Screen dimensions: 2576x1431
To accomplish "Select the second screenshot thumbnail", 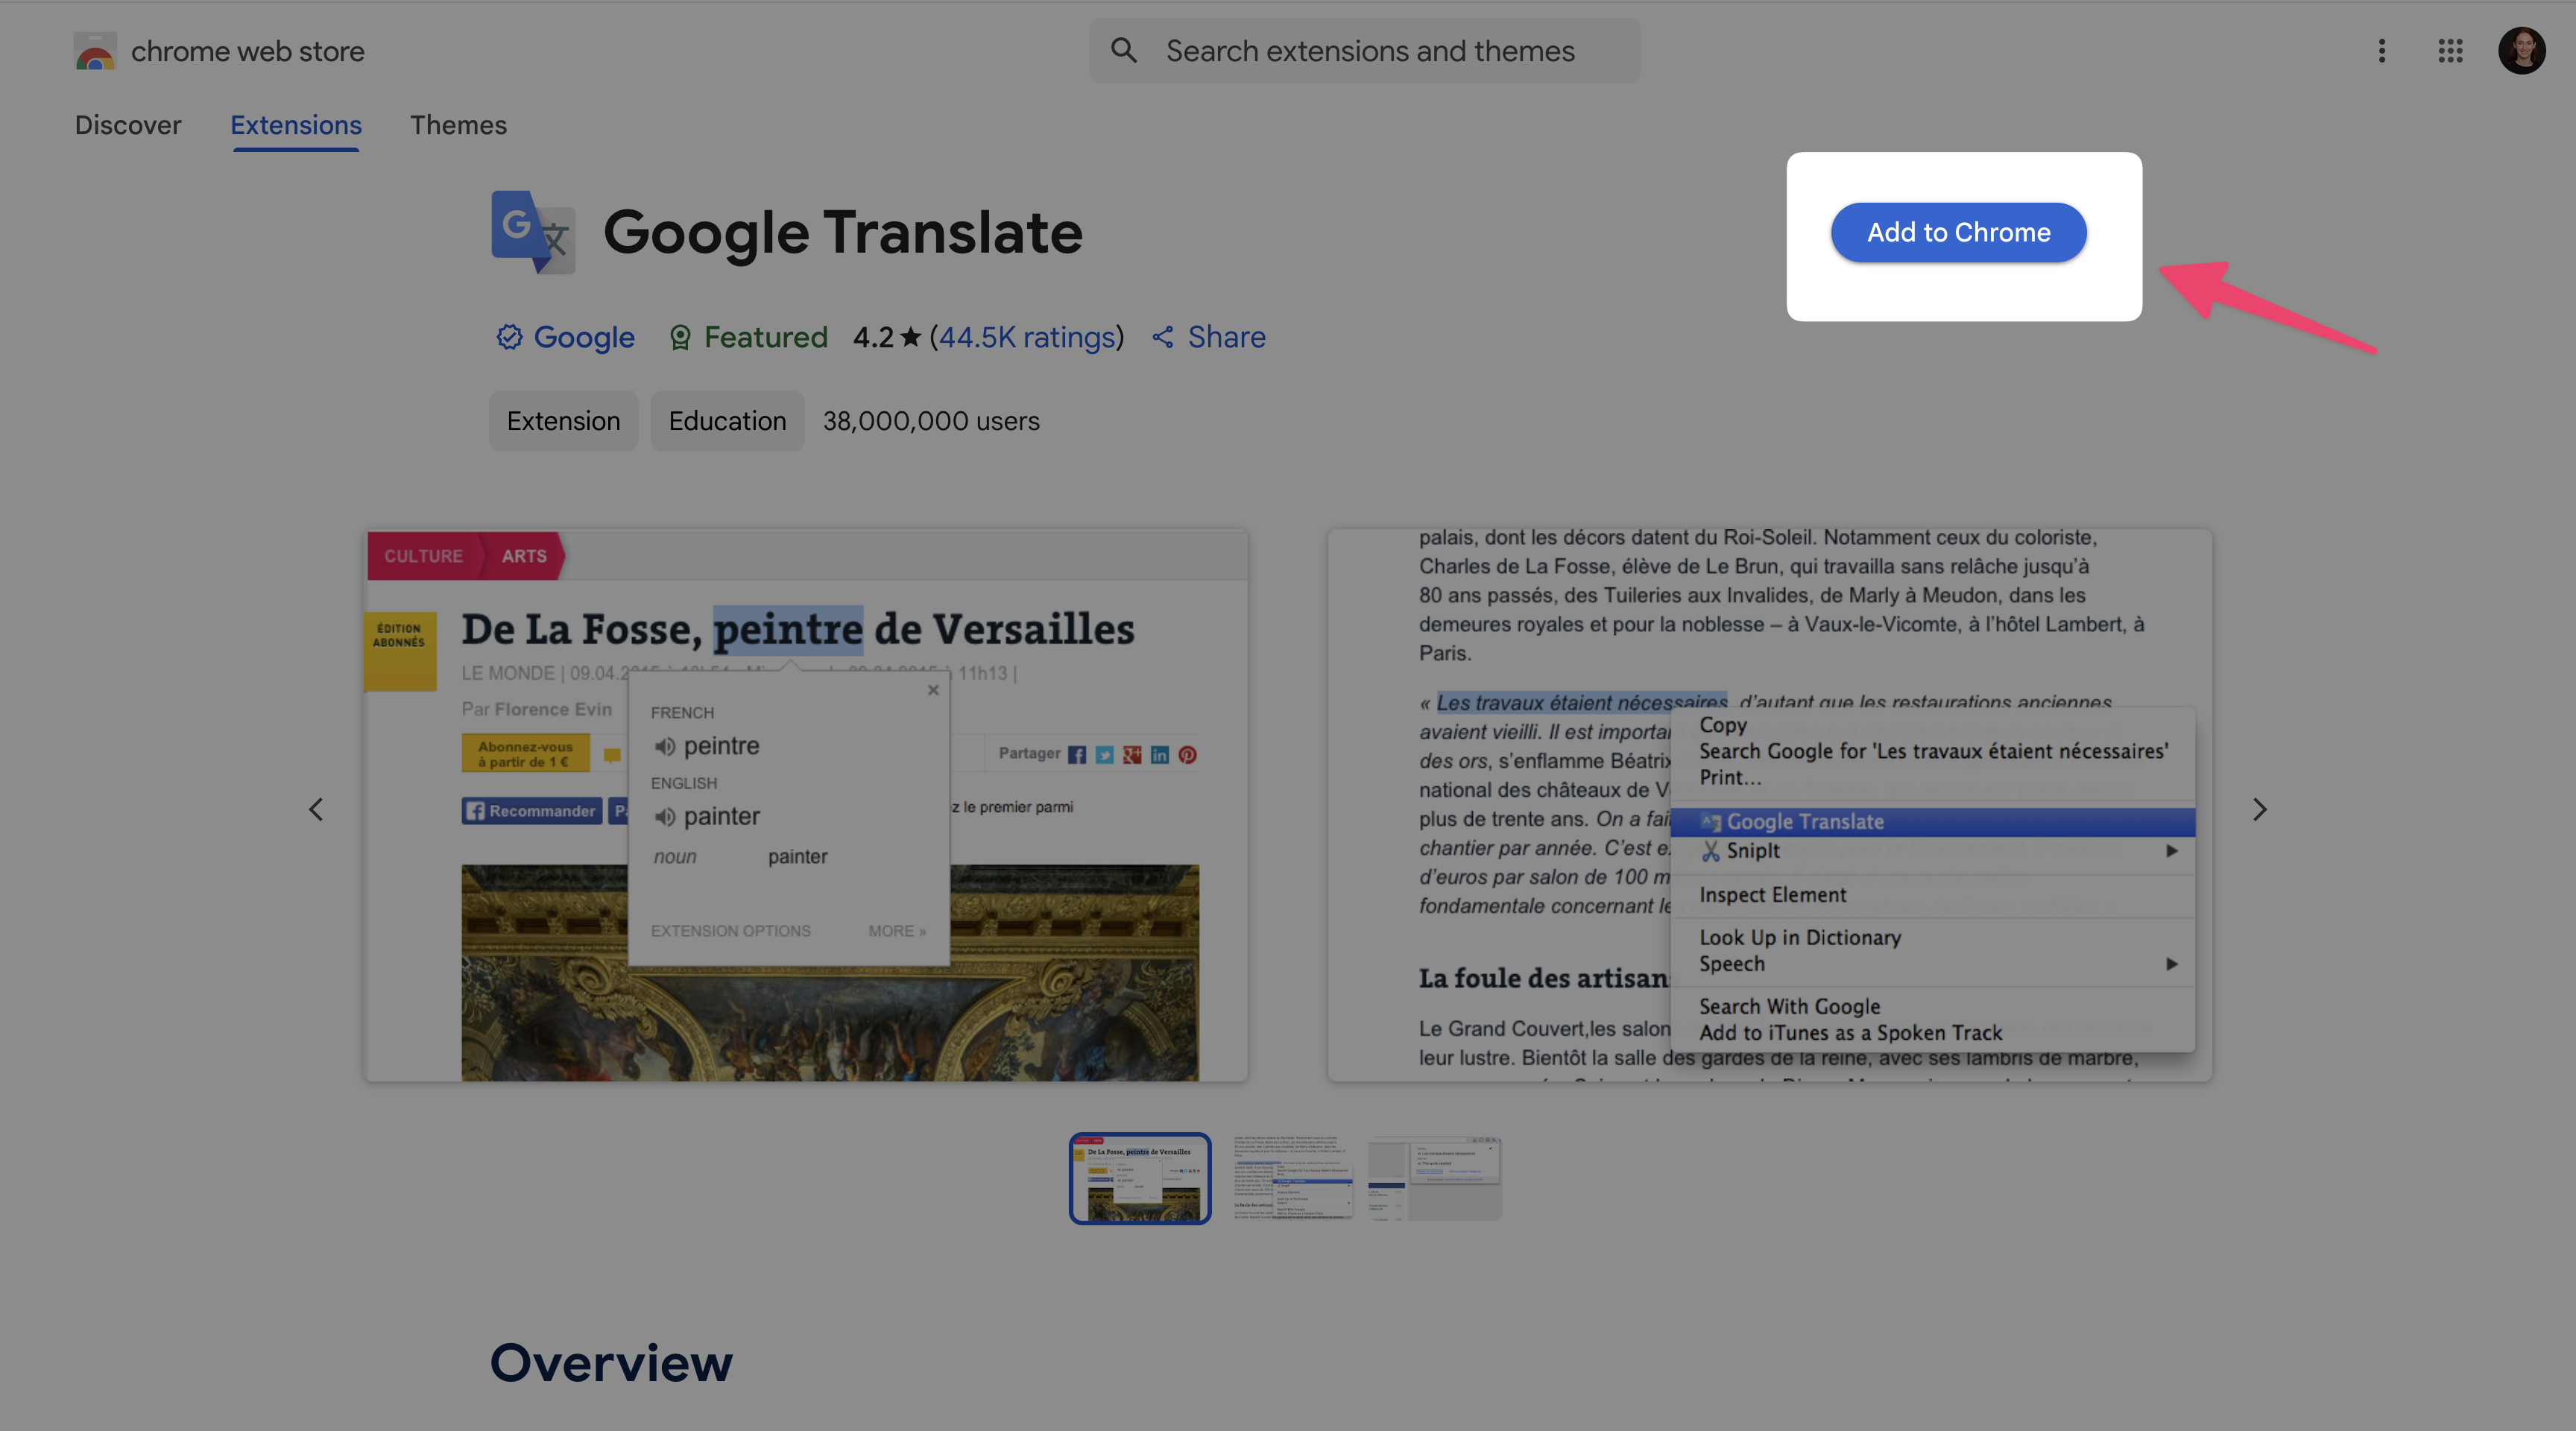I will click(1292, 1178).
